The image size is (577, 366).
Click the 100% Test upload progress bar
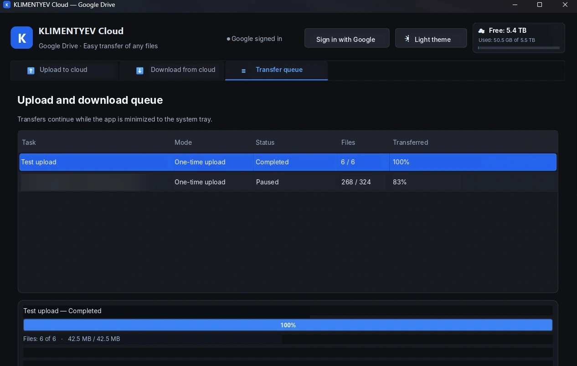(288, 325)
